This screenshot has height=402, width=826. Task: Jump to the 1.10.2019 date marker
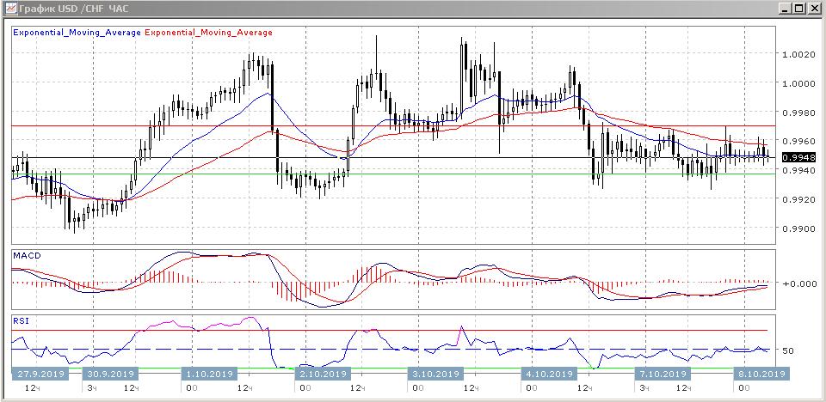click(207, 375)
